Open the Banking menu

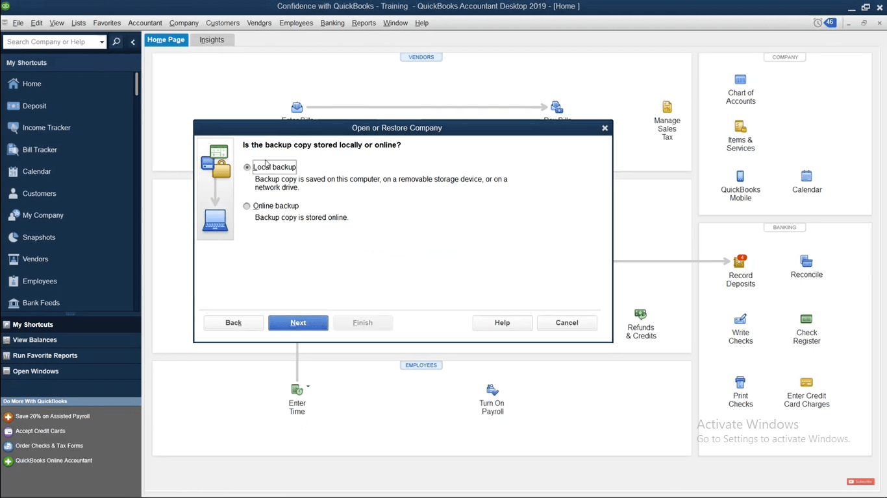(332, 23)
